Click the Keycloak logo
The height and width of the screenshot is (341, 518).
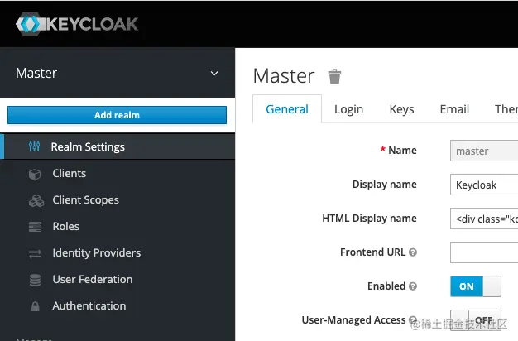77,24
